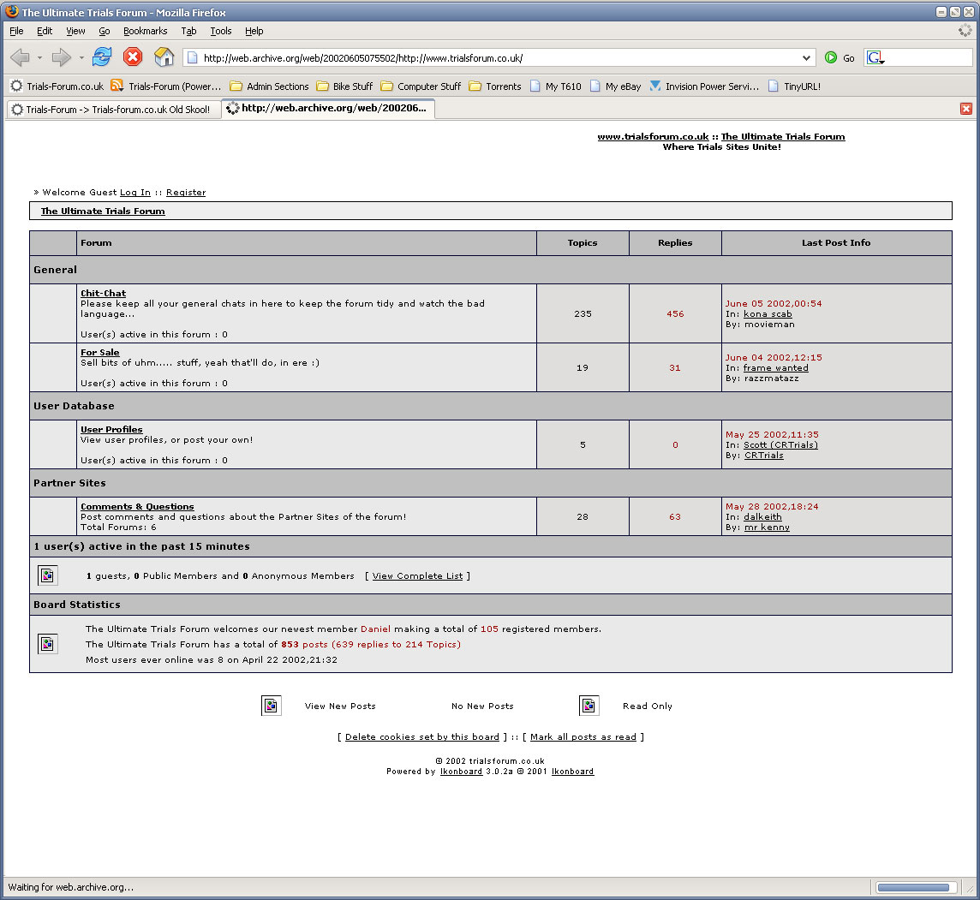
Task: Open the Bike Stuff bookmark folder
Action: coord(344,86)
